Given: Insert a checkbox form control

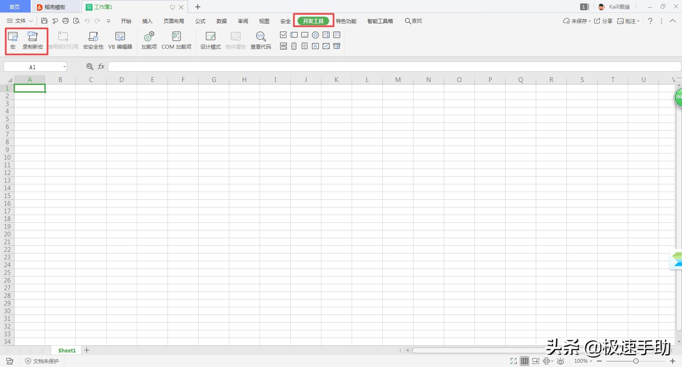Looking at the screenshot, I should [x=283, y=35].
